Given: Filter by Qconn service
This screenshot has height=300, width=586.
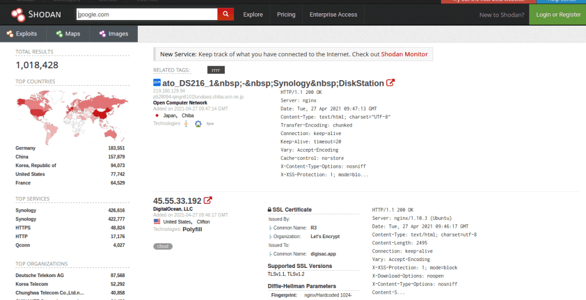Looking at the screenshot, I should pyautogui.click(x=23, y=246).
